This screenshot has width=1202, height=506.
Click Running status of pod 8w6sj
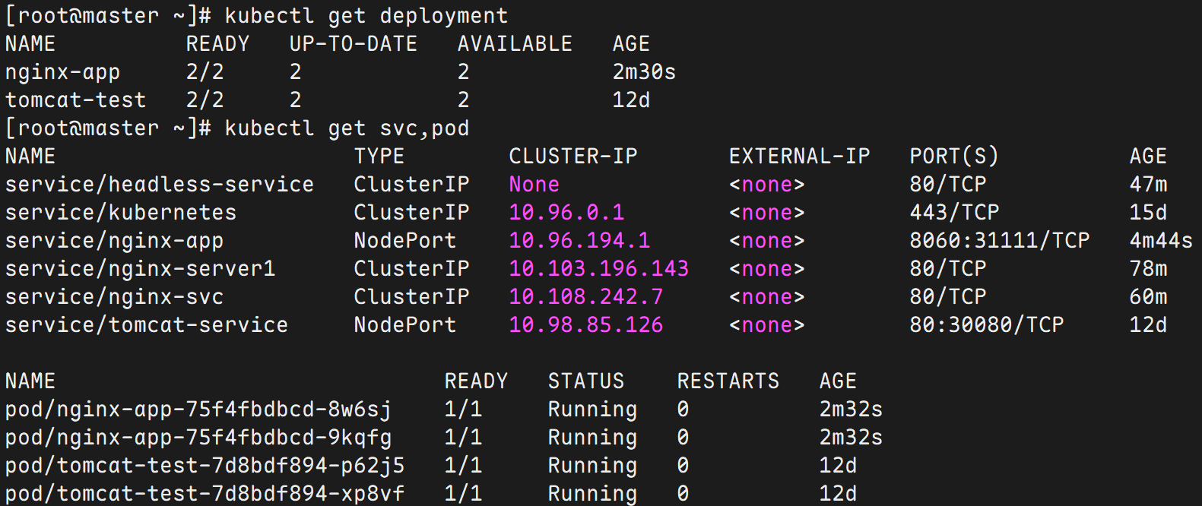click(593, 410)
